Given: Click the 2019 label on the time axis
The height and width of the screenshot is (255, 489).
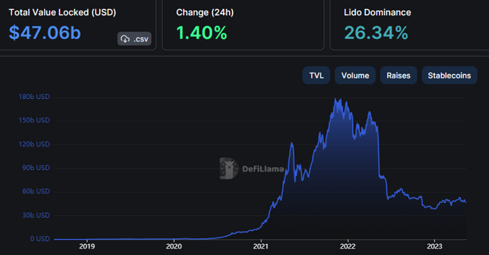Looking at the screenshot, I should tap(87, 246).
